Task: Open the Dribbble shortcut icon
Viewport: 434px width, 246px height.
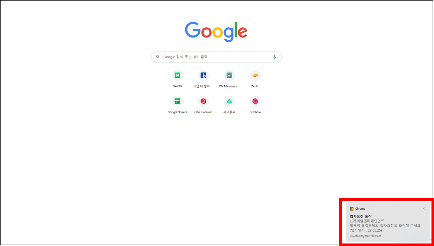Action: click(x=255, y=101)
